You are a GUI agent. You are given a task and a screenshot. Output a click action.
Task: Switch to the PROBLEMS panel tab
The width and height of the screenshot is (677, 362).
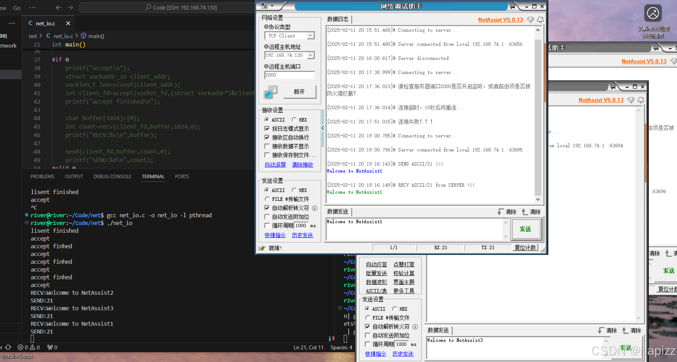pos(42,176)
